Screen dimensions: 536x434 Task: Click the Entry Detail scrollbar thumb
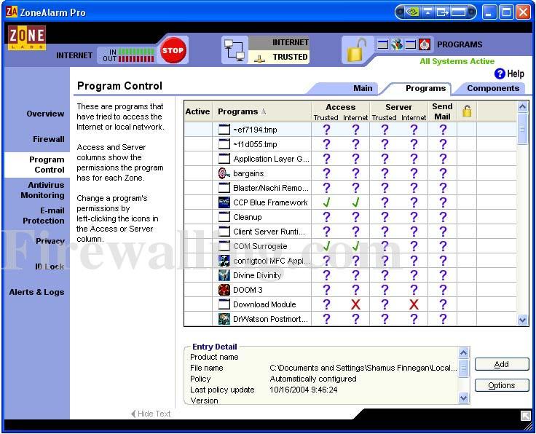click(x=463, y=368)
